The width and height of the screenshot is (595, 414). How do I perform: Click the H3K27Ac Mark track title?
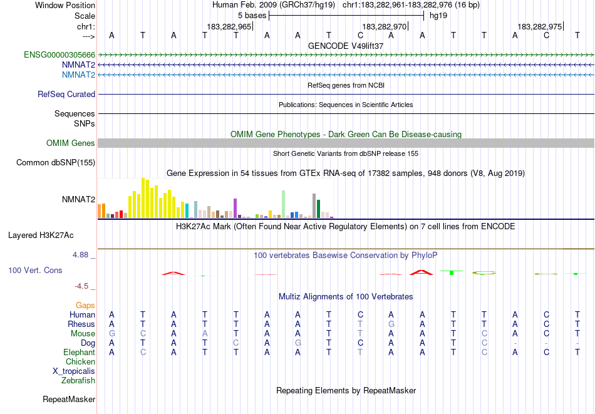(x=346, y=227)
